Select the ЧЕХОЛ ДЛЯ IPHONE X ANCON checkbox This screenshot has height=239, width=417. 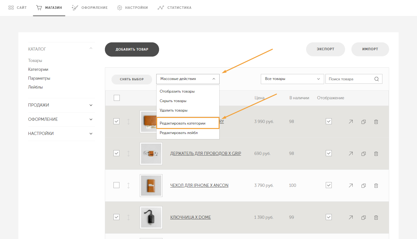pos(117,185)
